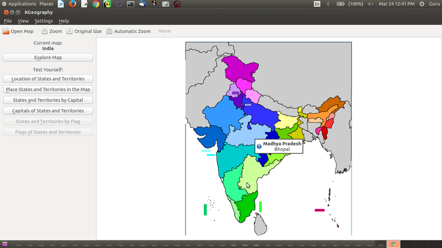
Task: Open the View menu
Action: click(x=23, y=21)
